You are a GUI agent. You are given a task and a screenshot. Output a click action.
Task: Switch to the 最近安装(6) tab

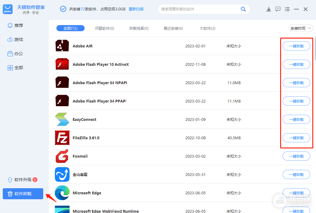pos(173,28)
